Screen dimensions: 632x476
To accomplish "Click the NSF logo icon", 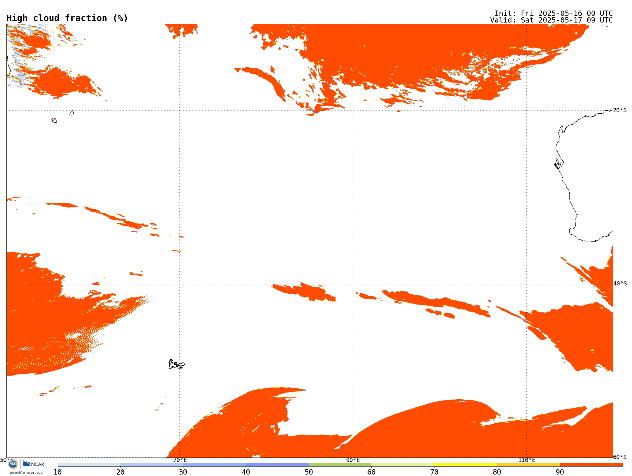I will point(13,464).
